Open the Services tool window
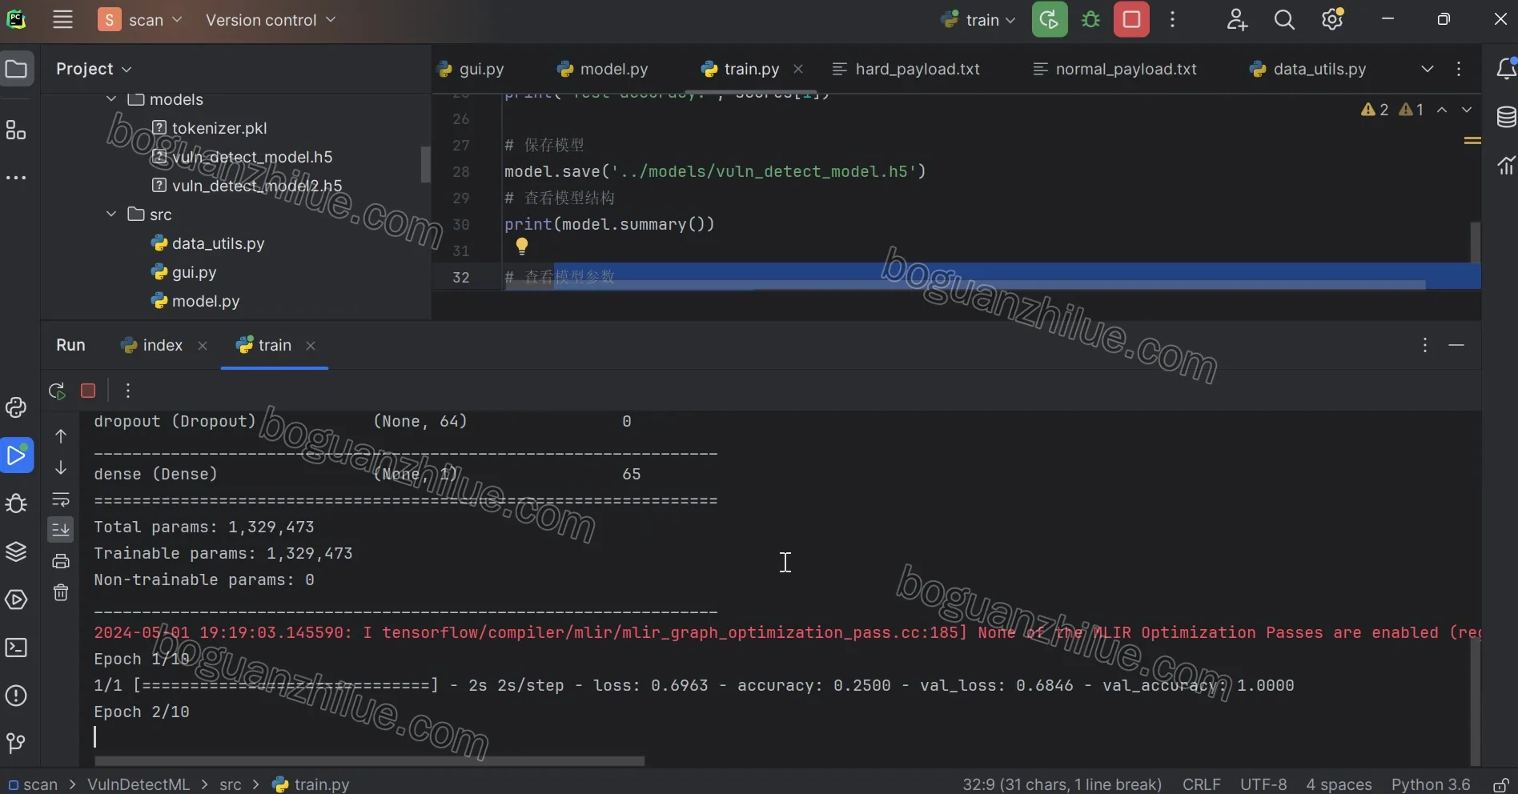Image resolution: width=1518 pixels, height=794 pixels. click(16, 600)
